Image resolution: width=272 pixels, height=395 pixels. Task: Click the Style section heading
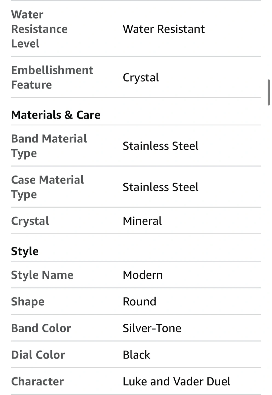tap(25, 251)
